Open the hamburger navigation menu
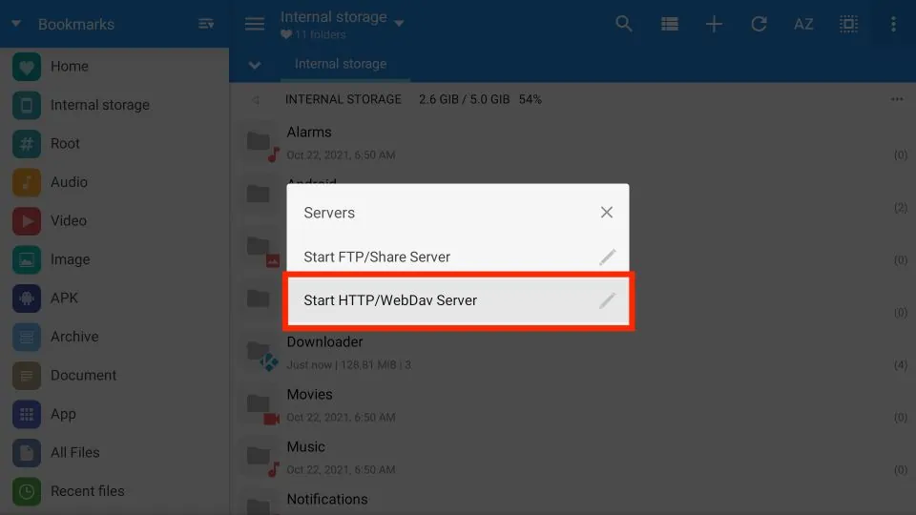Screen dimensions: 916x515 [x=255, y=24]
